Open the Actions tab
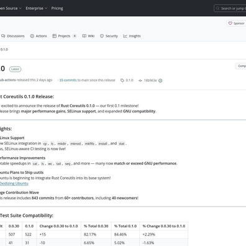This screenshot has height=246, width=246. pos(39,36)
